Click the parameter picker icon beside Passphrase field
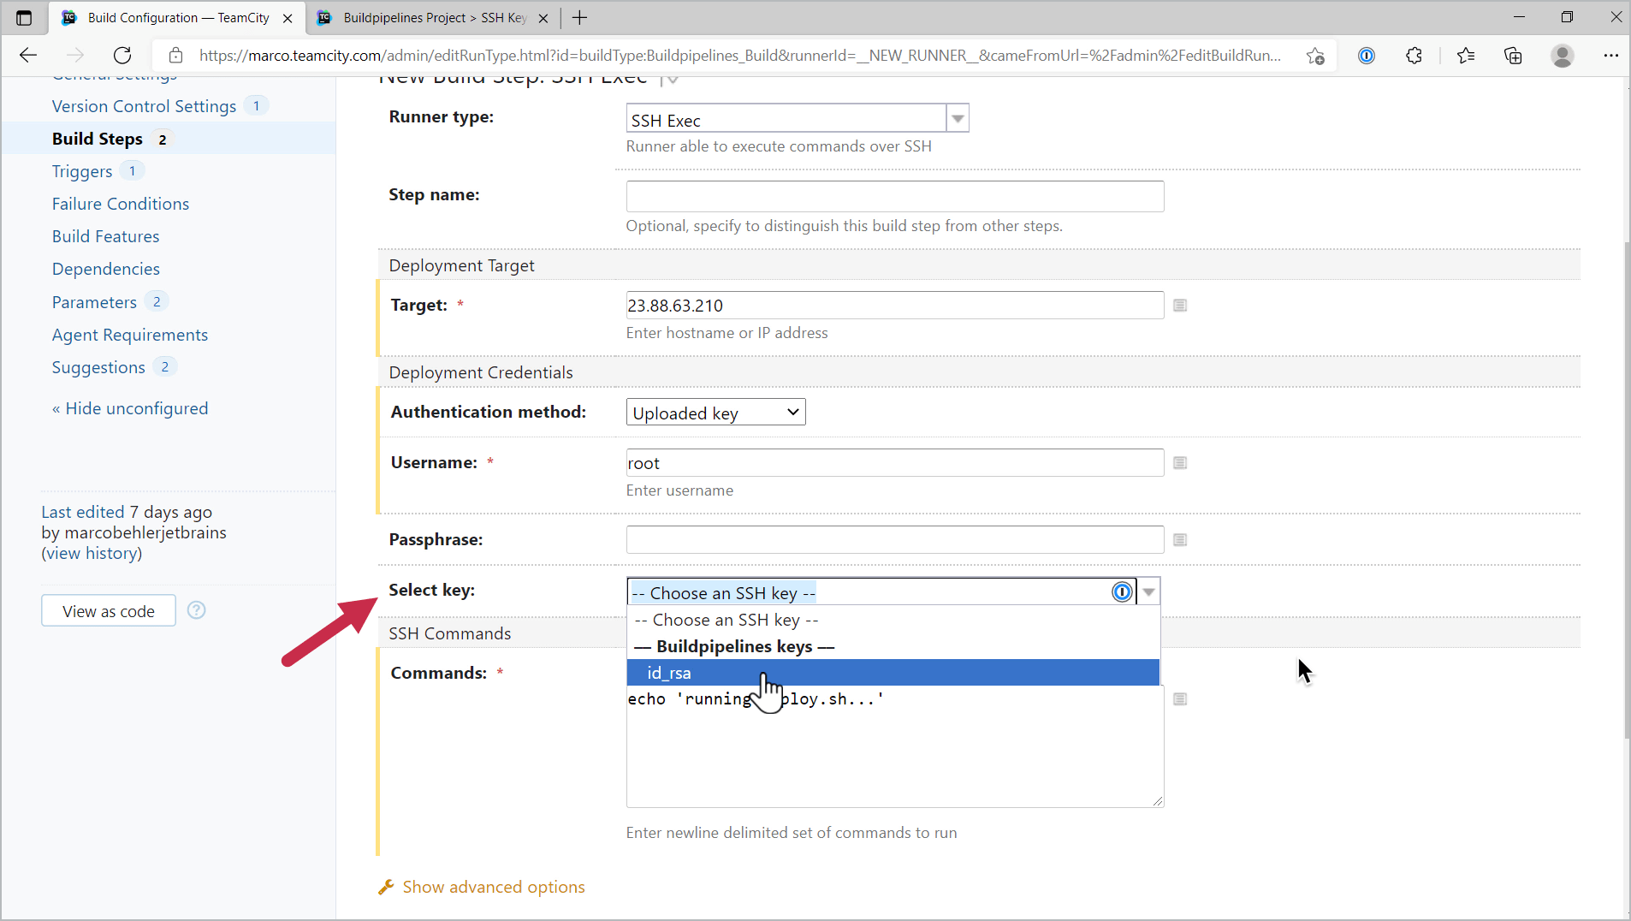 1180,540
